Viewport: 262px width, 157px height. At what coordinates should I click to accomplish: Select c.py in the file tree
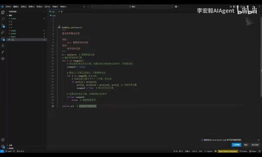pos(27,40)
